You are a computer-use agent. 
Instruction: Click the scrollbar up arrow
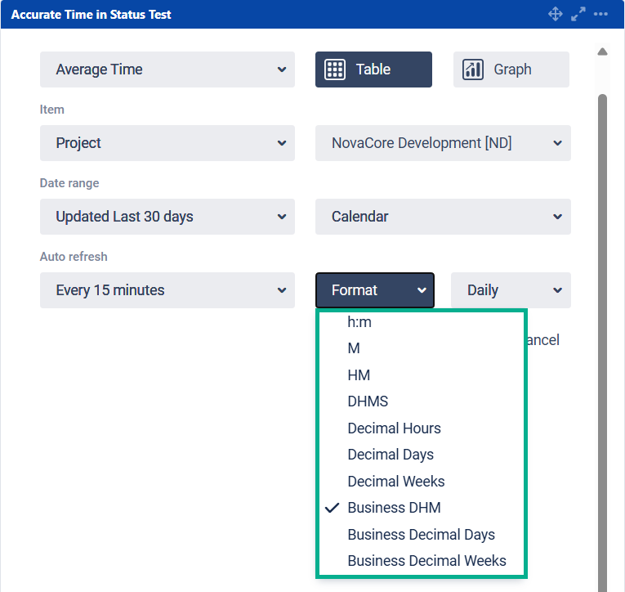[x=602, y=52]
